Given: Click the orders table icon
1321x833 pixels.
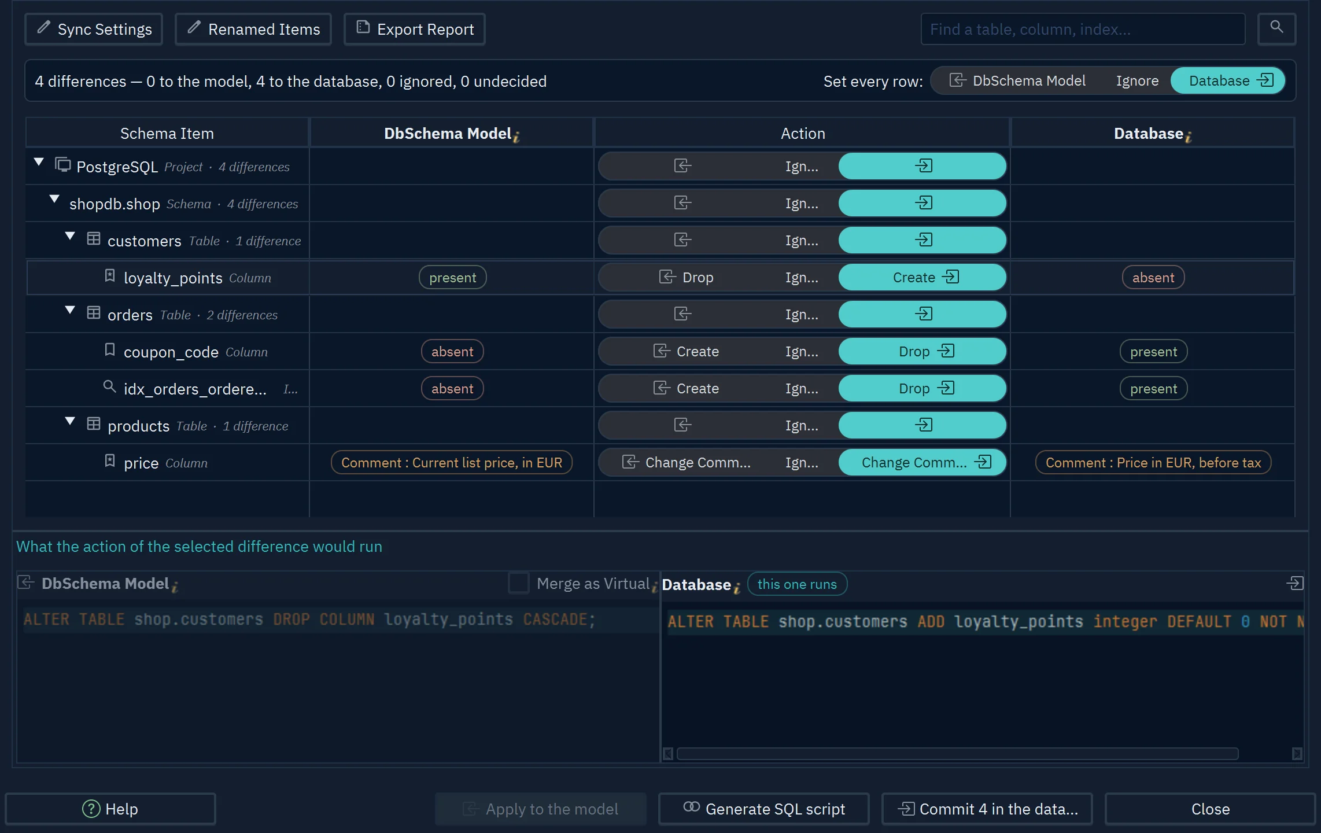Looking at the screenshot, I should 94,313.
